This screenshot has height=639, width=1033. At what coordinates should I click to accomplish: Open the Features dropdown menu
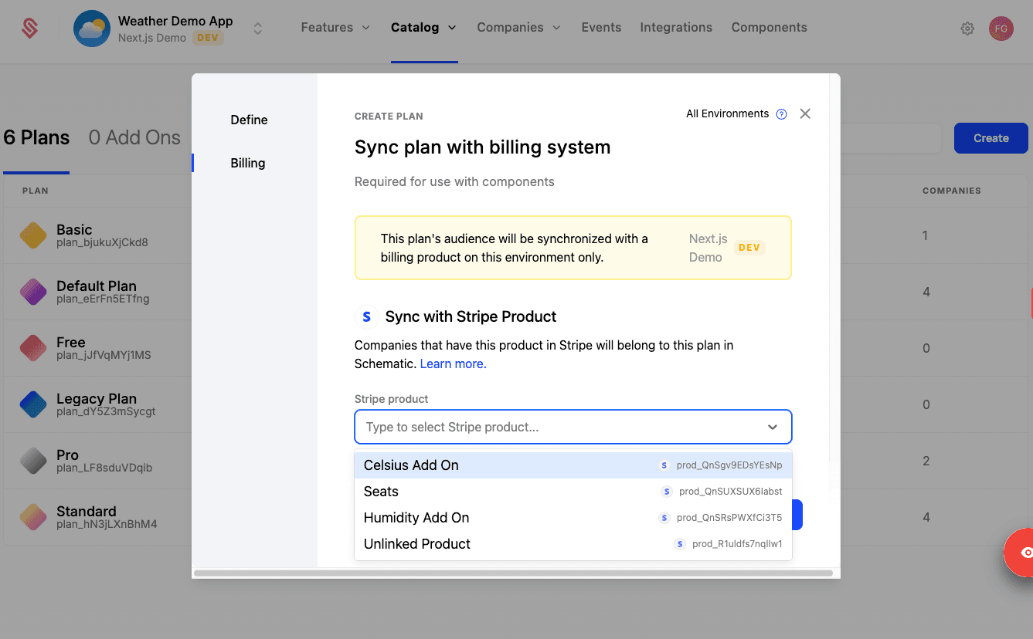[x=335, y=28]
